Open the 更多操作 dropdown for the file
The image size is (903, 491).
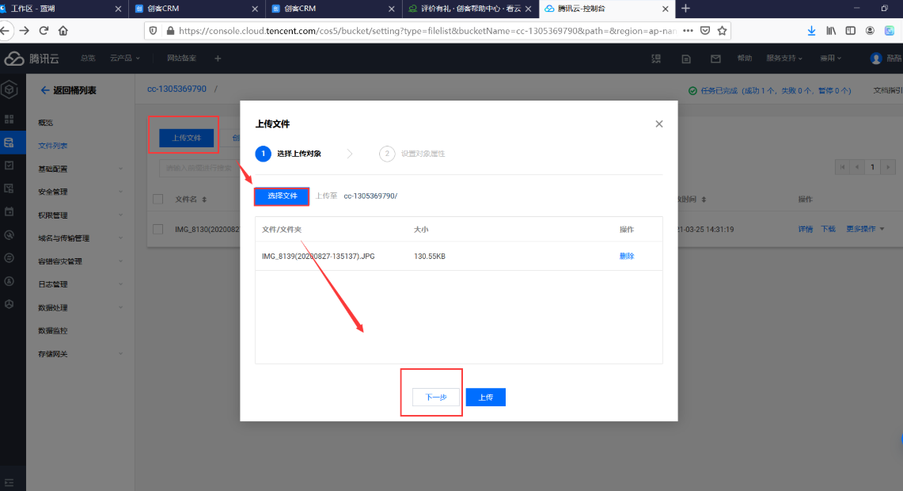[x=864, y=229]
